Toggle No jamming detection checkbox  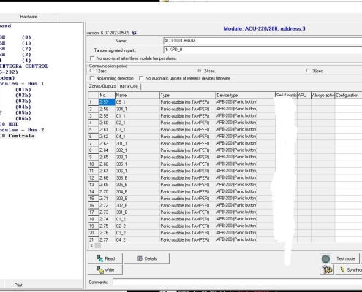coord(92,78)
